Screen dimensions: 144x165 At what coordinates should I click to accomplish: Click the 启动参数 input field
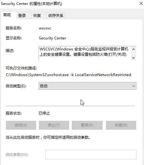[x=91, y=155]
